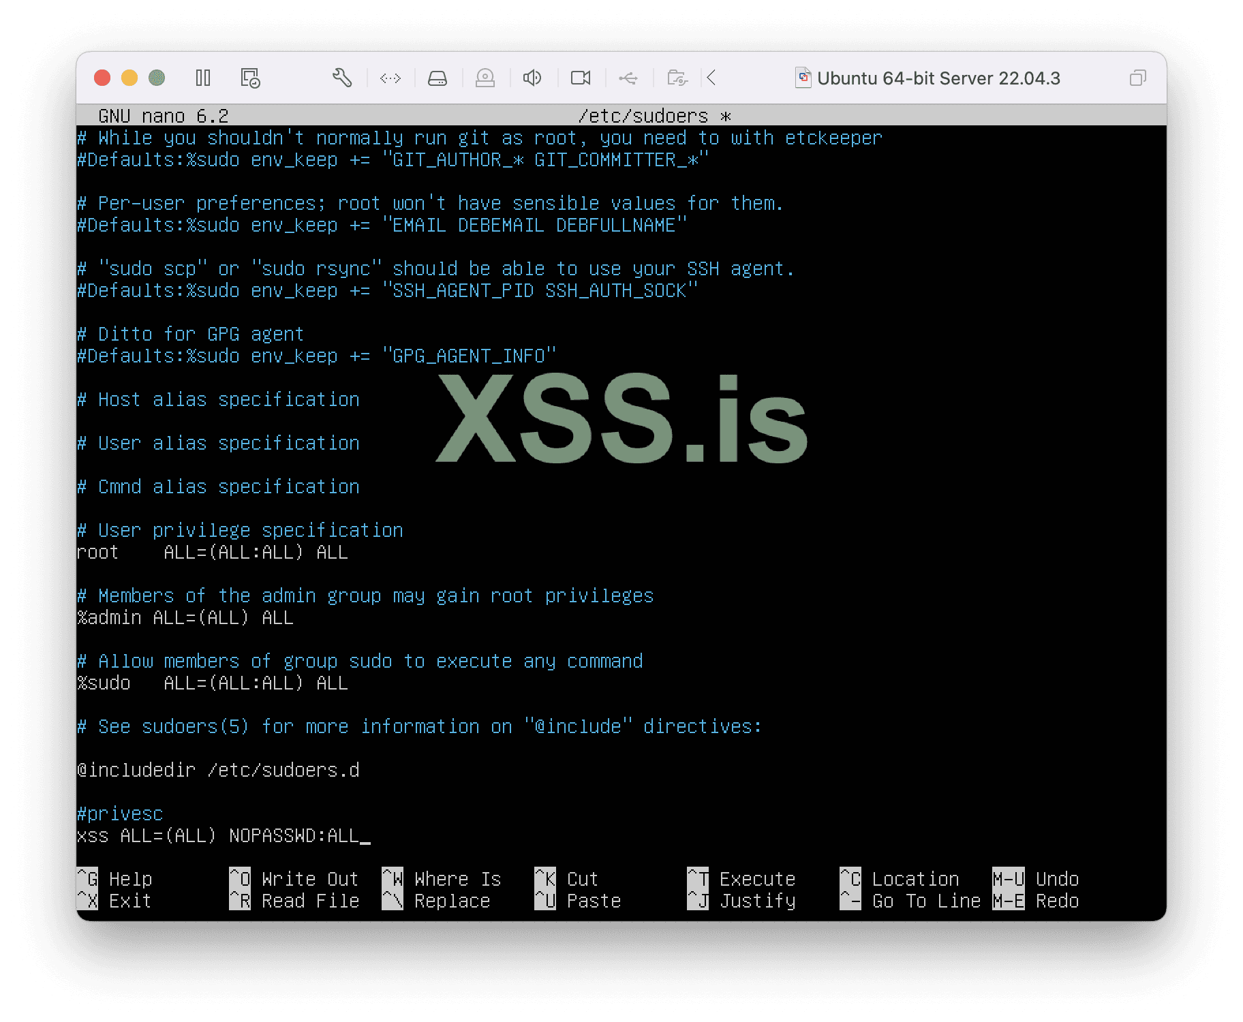Click the ^W Where Is shortcut
The width and height of the screenshot is (1243, 1022).
442,879
